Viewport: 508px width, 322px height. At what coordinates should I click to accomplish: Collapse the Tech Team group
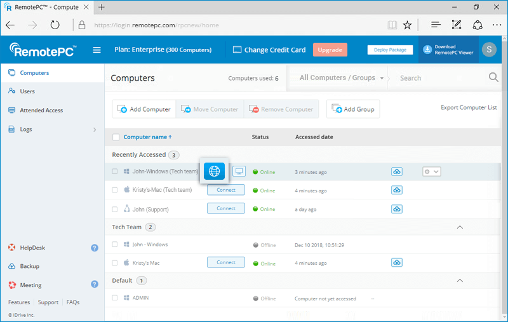click(460, 227)
